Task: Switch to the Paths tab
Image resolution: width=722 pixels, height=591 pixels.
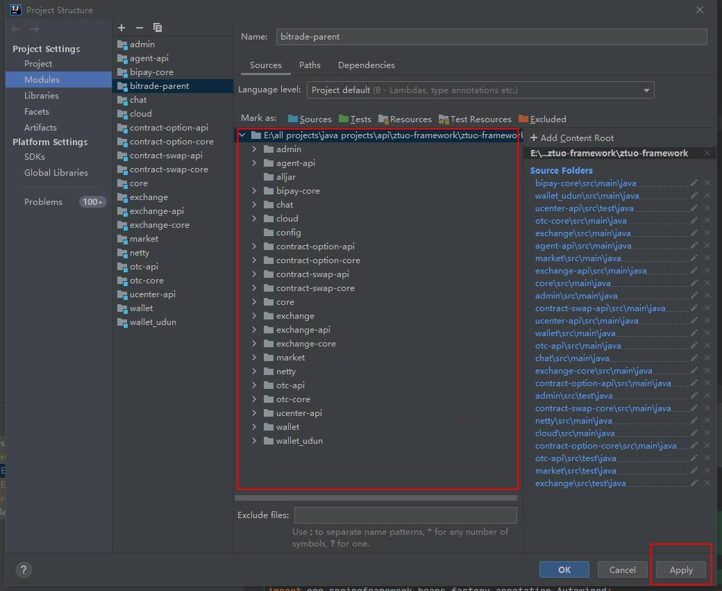Action: tap(310, 65)
